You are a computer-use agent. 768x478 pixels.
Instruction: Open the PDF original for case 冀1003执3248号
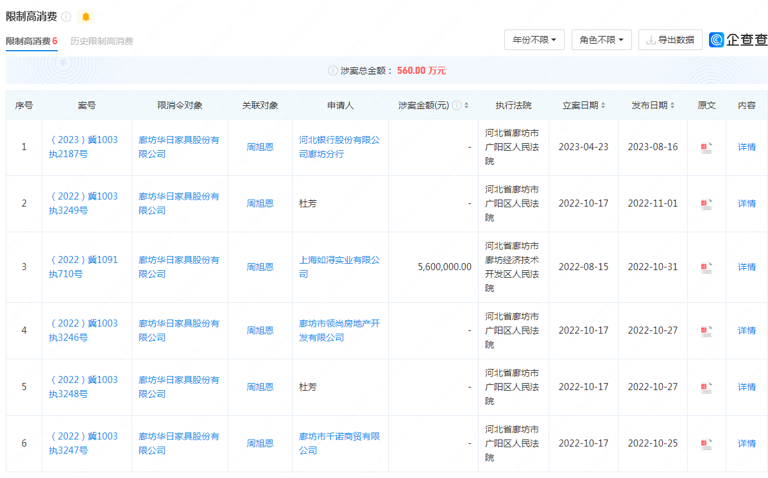(x=706, y=388)
